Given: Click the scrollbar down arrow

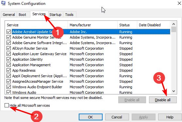Looking at the screenshot, I should (x=174, y=91).
